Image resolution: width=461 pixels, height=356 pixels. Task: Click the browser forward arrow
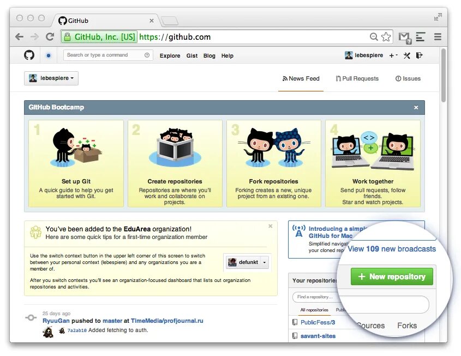(34, 37)
